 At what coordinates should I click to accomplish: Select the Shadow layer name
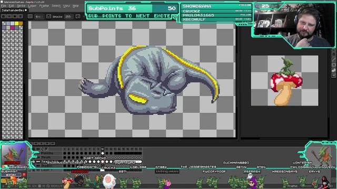pos(47,166)
